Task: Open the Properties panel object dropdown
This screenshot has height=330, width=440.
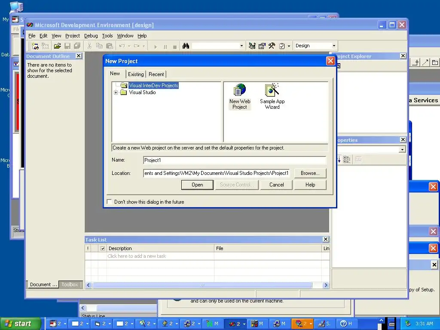Action: (402, 149)
